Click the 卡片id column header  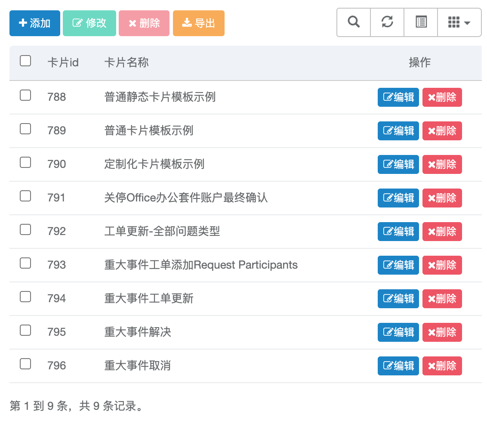[x=63, y=62]
